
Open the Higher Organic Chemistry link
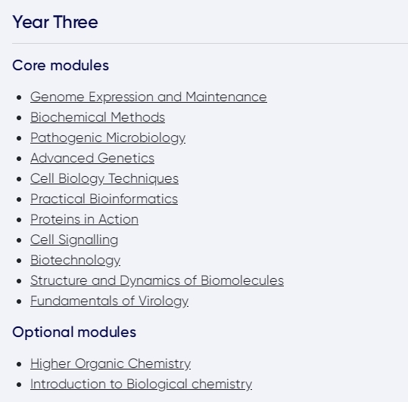point(111,363)
